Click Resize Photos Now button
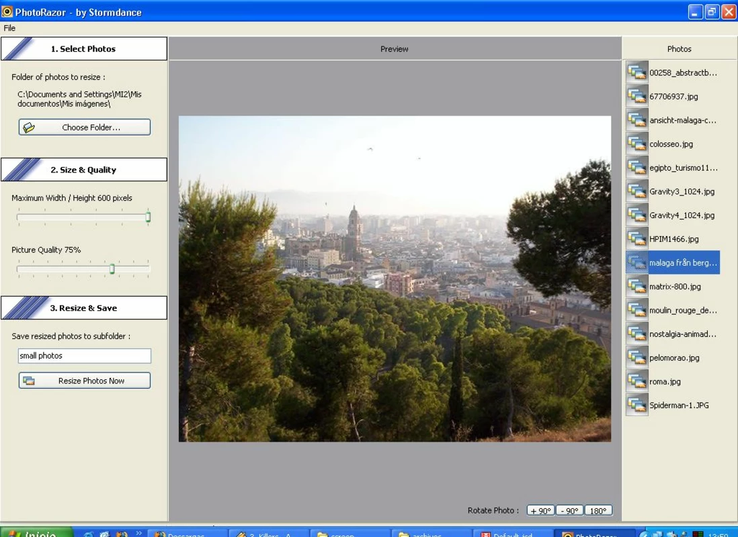 coord(85,381)
